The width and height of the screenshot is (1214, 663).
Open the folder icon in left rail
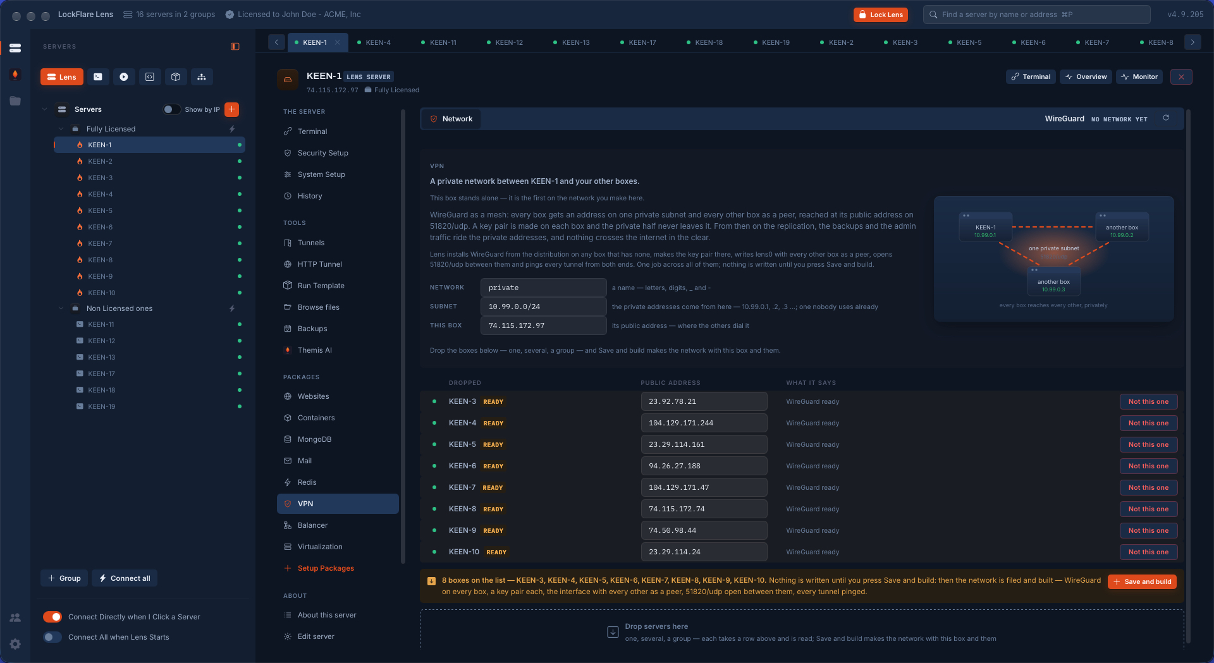coord(15,101)
